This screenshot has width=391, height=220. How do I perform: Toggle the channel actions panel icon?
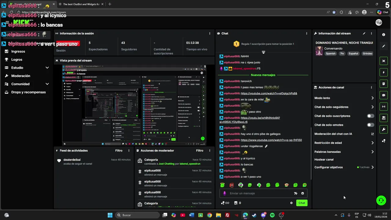click(x=384, y=118)
